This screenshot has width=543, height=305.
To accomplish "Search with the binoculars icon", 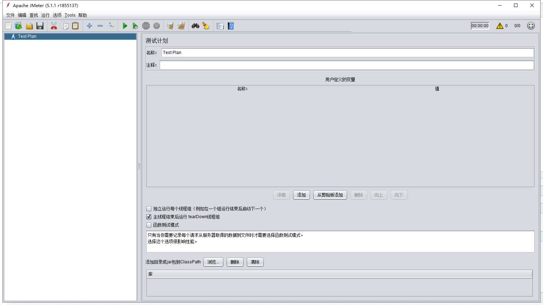I will [195, 26].
